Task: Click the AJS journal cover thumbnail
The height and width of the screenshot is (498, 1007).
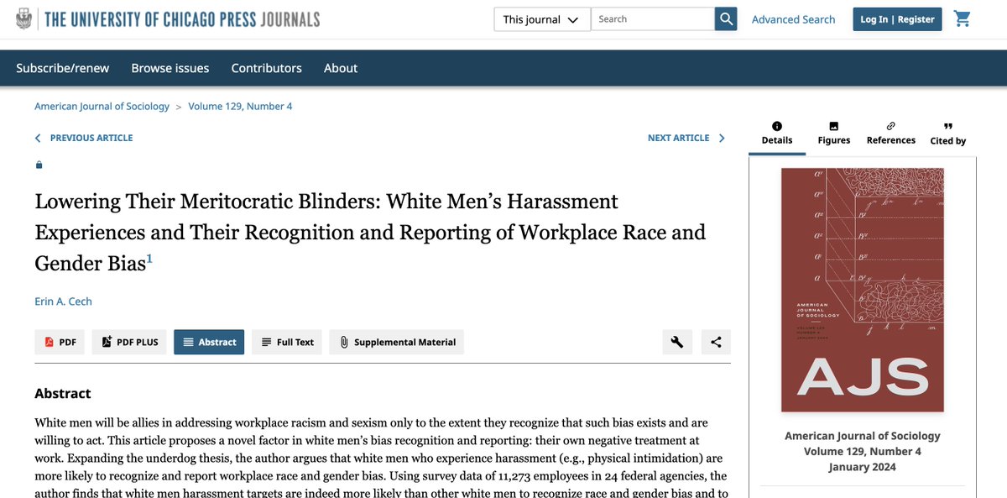Action: (x=862, y=290)
